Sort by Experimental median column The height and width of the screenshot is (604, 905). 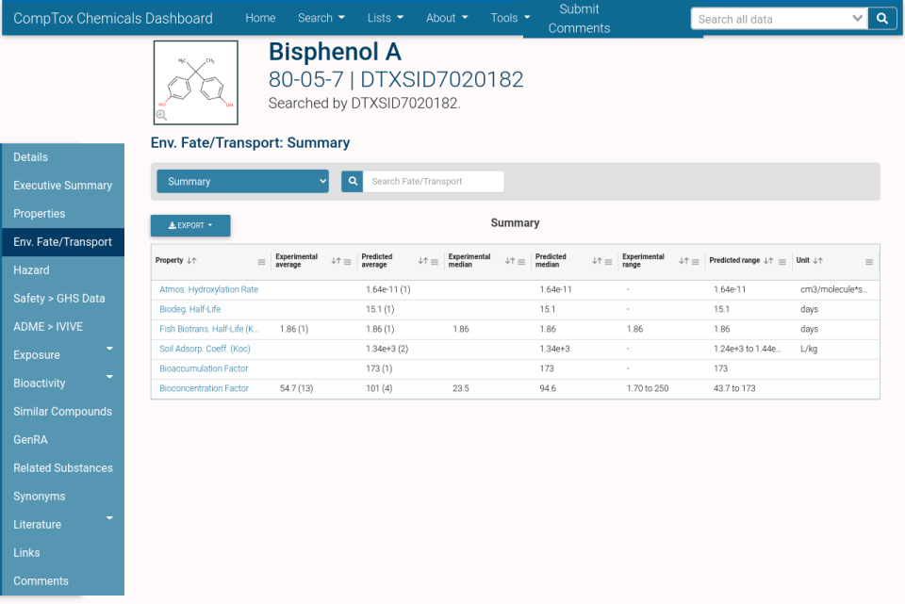click(x=510, y=261)
